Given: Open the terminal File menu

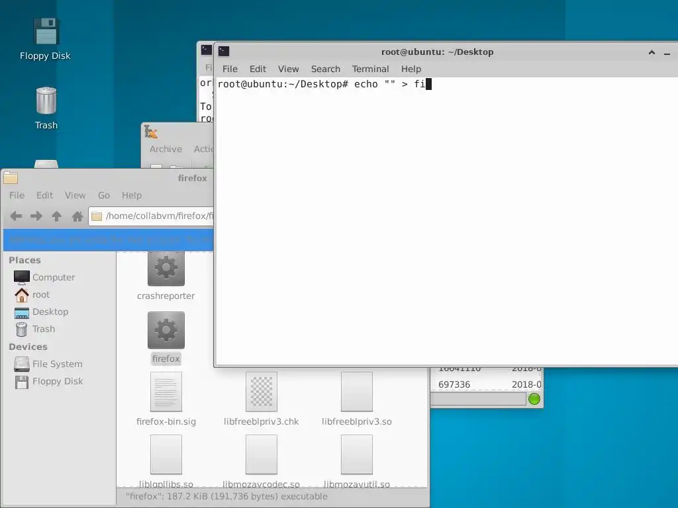Looking at the screenshot, I should coord(230,69).
